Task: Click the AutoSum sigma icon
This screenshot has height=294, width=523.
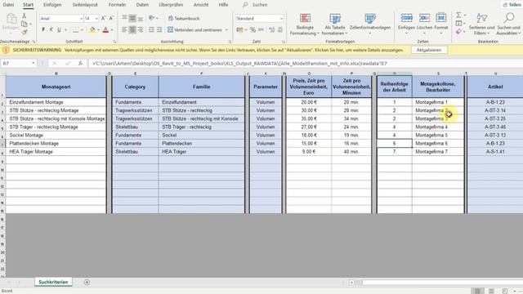Action: coord(459,15)
